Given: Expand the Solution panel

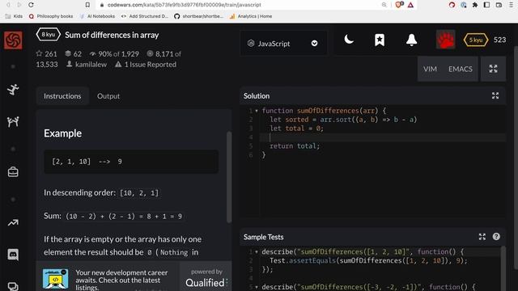Looking at the screenshot, I should click(495, 95).
